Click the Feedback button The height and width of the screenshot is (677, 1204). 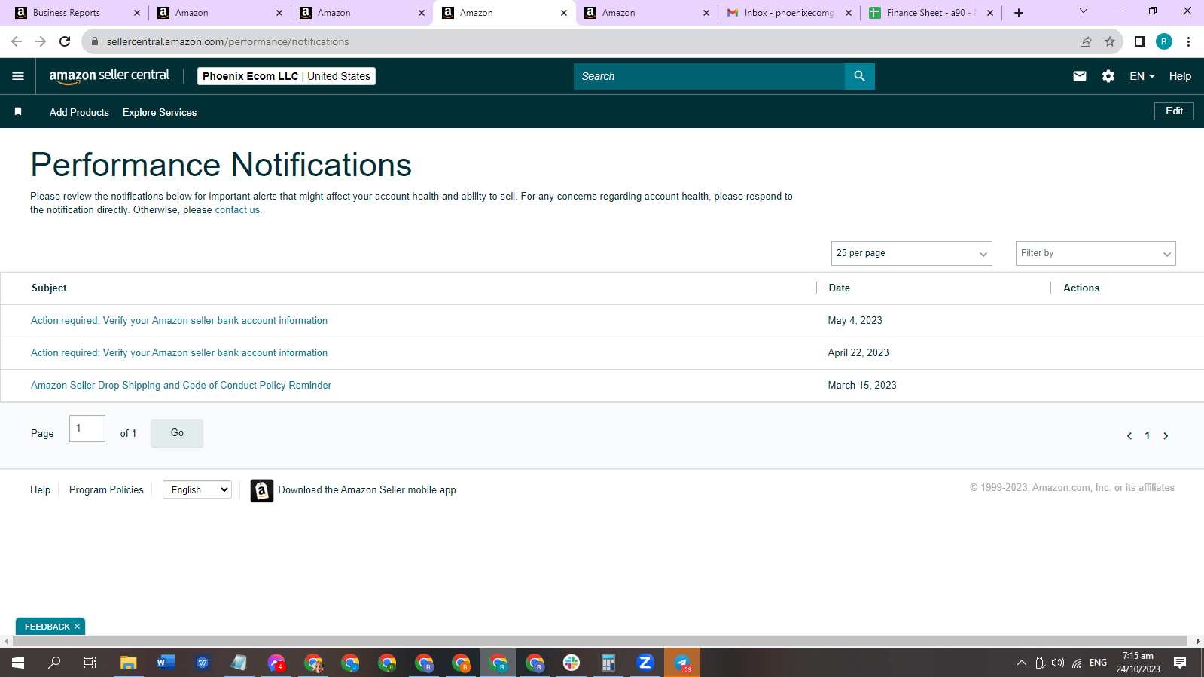[x=47, y=627]
